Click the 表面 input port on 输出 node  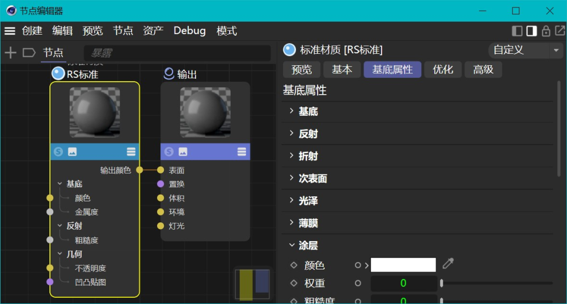click(x=160, y=170)
